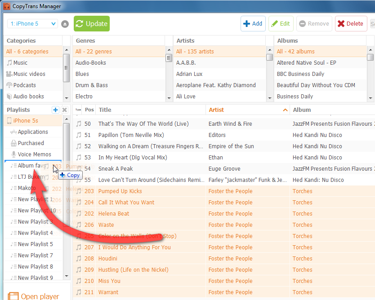Click music note icon for Miss You

[78, 281]
